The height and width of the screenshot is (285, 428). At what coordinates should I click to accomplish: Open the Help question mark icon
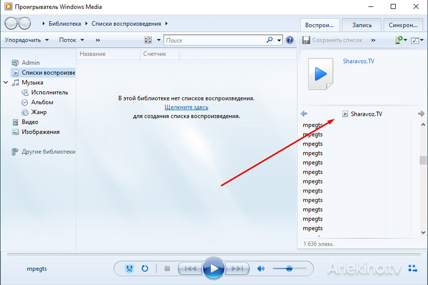(x=290, y=40)
